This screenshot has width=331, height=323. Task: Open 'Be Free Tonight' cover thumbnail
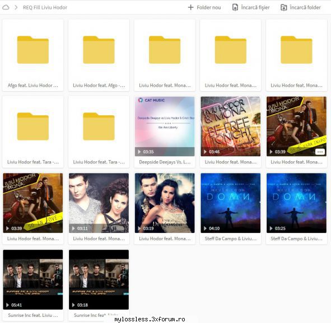[231, 127]
